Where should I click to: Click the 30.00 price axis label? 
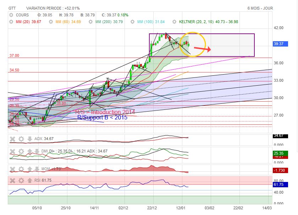tap(278, 98)
